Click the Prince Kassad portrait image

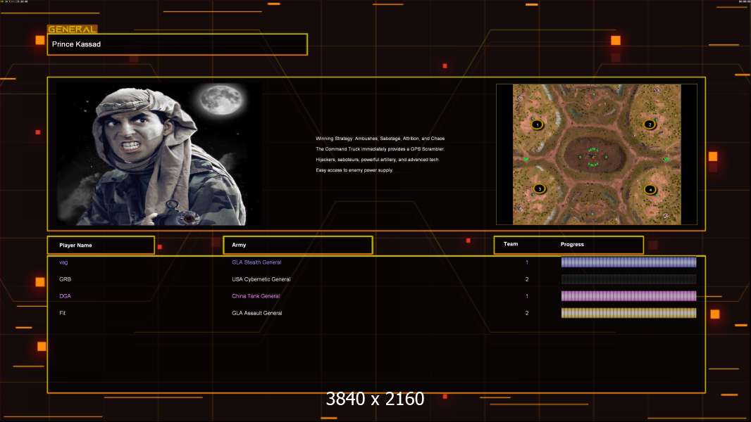pos(159,154)
